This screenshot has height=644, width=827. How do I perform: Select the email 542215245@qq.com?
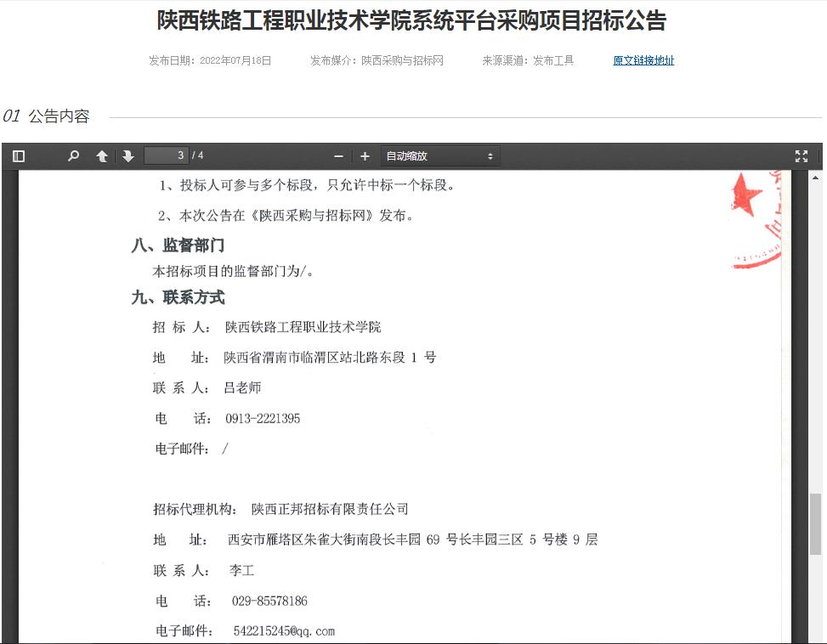click(284, 630)
